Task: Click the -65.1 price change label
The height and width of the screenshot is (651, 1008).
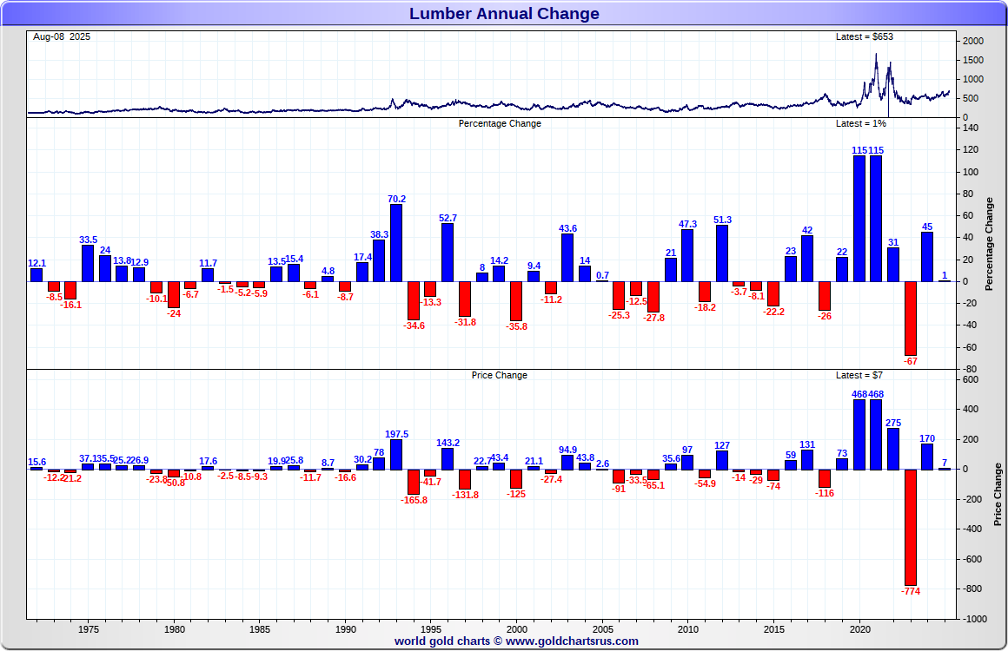Action: tap(653, 485)
